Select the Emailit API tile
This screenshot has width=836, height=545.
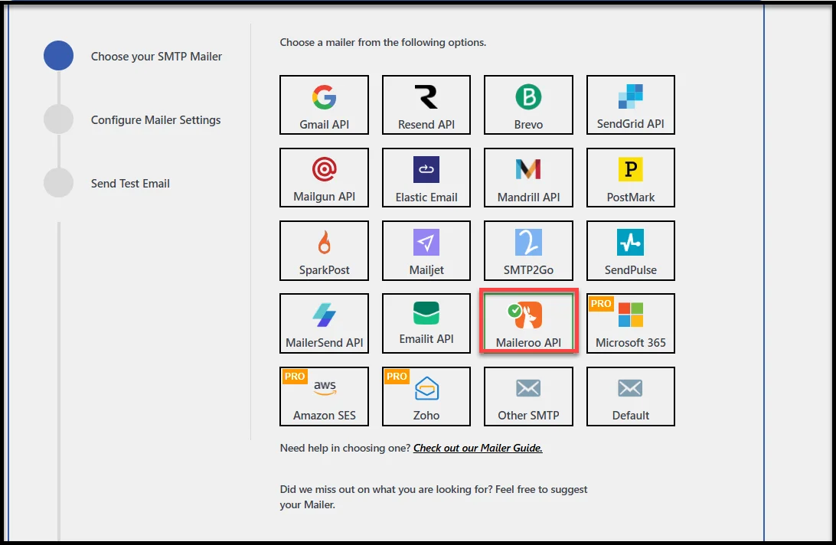pos(426,323)
